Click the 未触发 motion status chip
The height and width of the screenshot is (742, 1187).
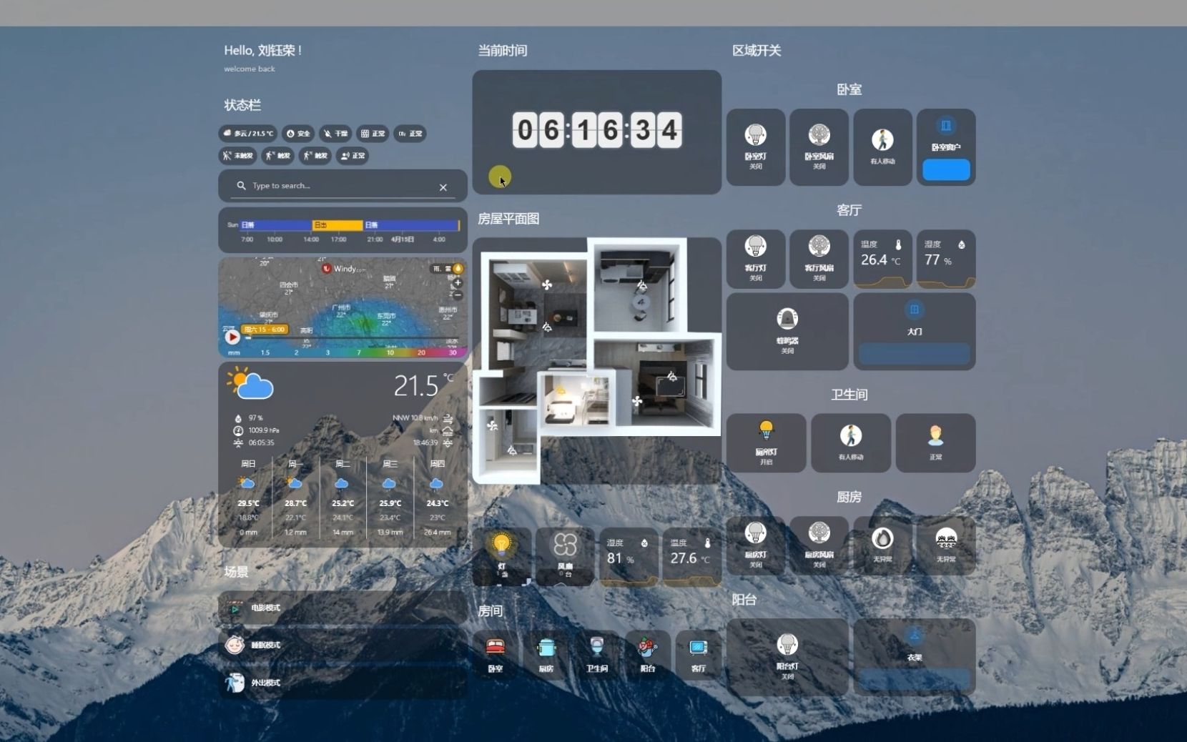237,156
